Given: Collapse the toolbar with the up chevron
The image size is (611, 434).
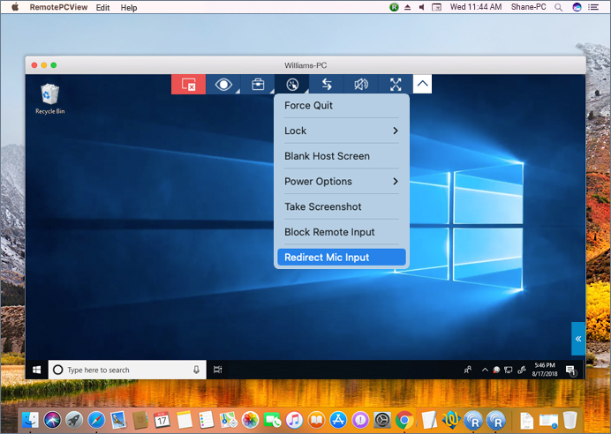Looking at the screenshot, I should [422, 85].
